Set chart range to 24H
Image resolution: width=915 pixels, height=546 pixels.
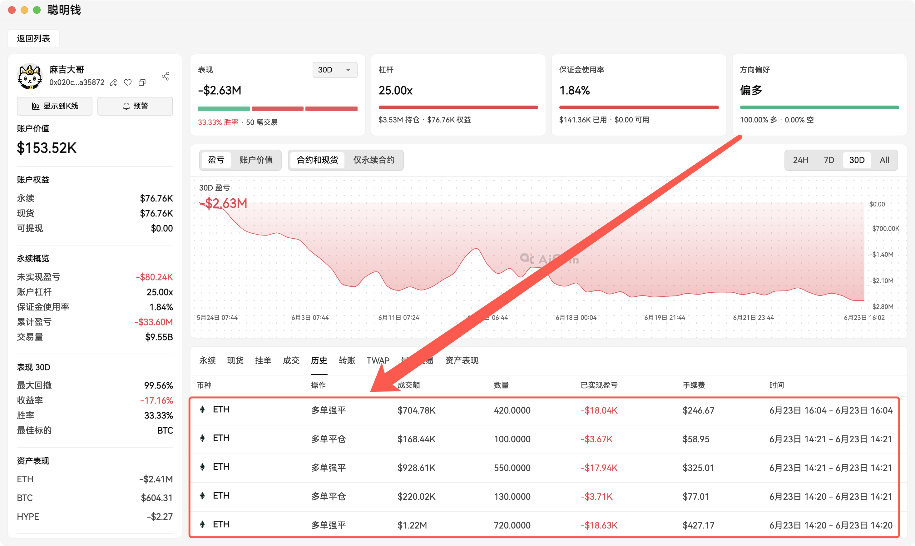(x=801, y=160)
